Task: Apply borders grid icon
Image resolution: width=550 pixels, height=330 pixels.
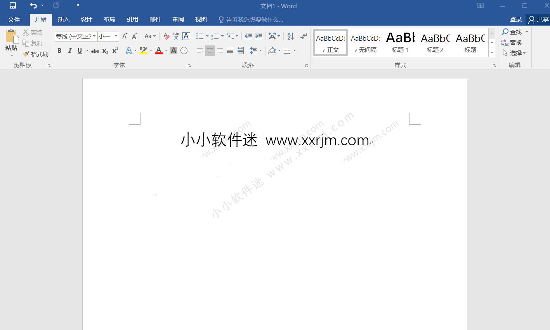Action: click(x=287, y=50)
